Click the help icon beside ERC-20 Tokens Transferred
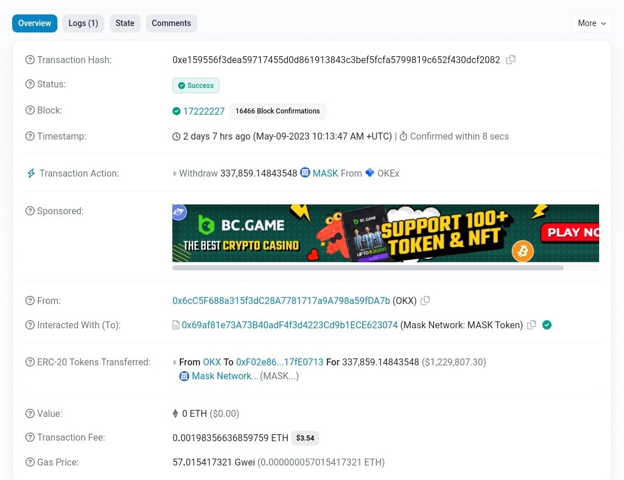Screen dimensions: 624x480 pyautogui.click(x=30, y=362)
